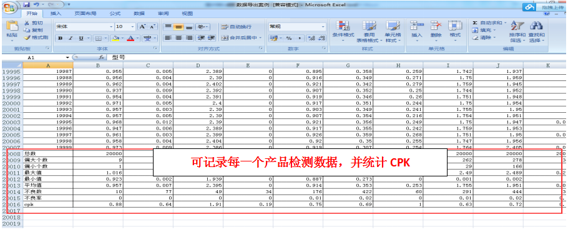This screenshot has width=568, height=230.
Task: Click the Insert cells icon
Action: [416, 26]
